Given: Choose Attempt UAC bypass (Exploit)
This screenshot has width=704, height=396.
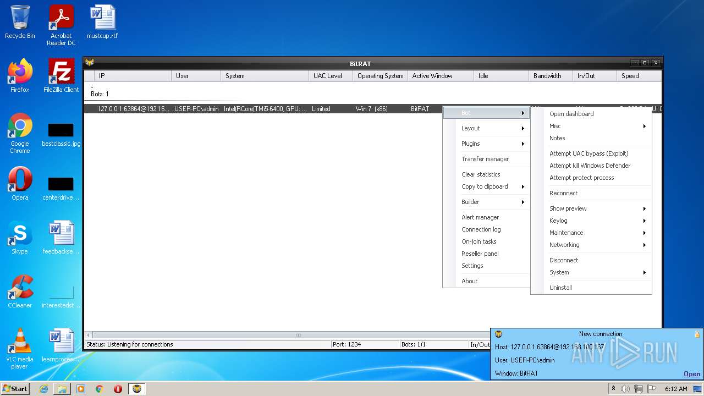Looking at the screenshot, I should point(591,153).
